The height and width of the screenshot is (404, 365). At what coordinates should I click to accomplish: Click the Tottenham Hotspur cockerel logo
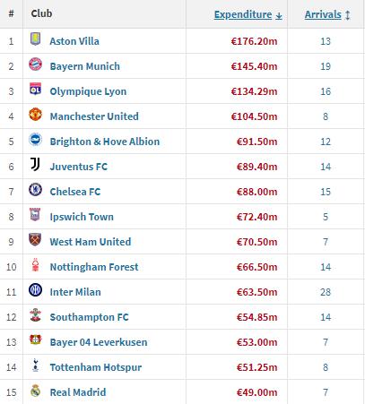tap(35, 365)
